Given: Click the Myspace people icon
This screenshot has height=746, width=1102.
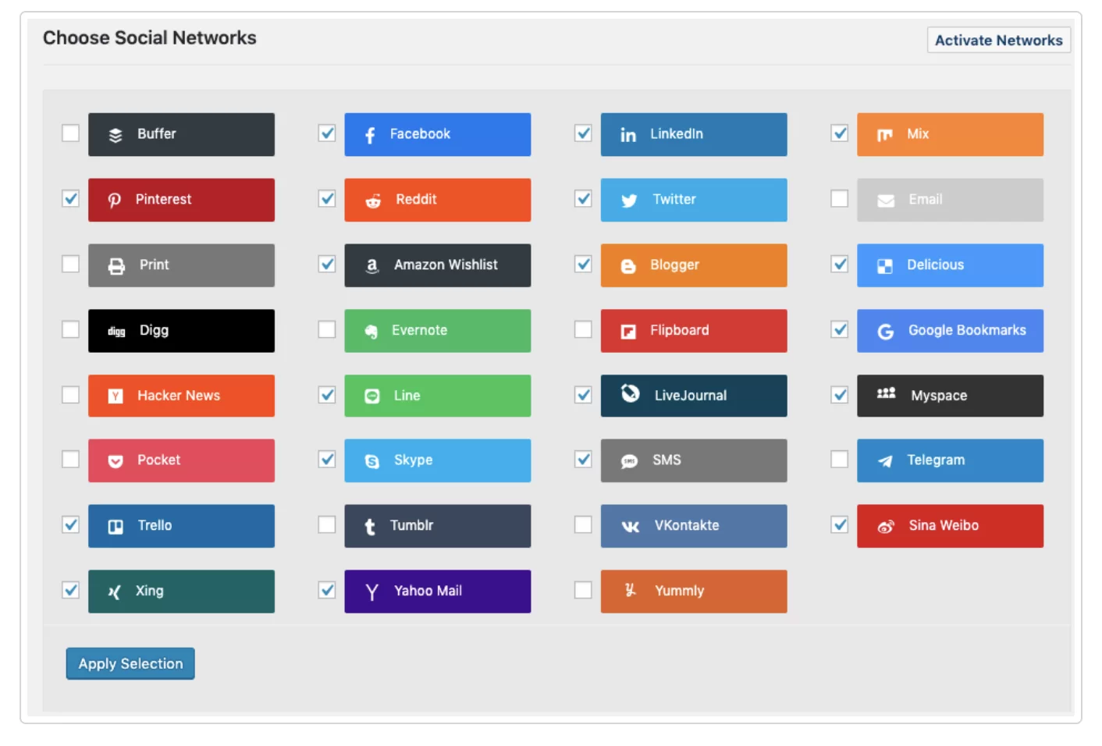Looking at the screenshot, I should pyautogui.click(x=887, y=393).
